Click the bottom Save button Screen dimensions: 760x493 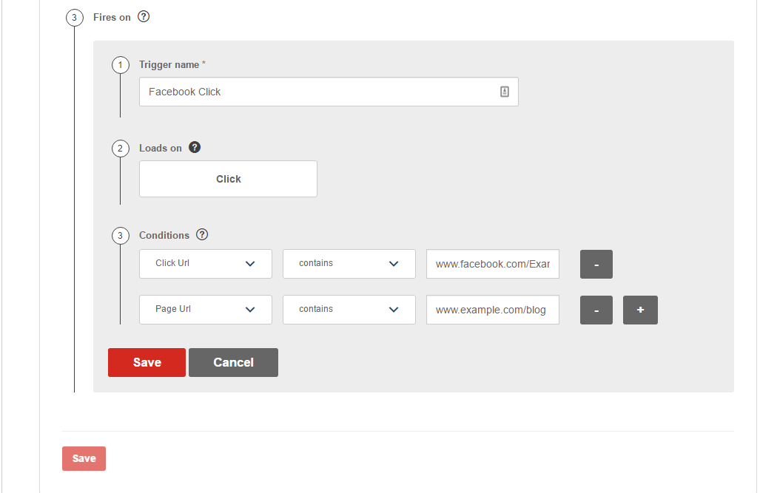[x=84, y=458]
